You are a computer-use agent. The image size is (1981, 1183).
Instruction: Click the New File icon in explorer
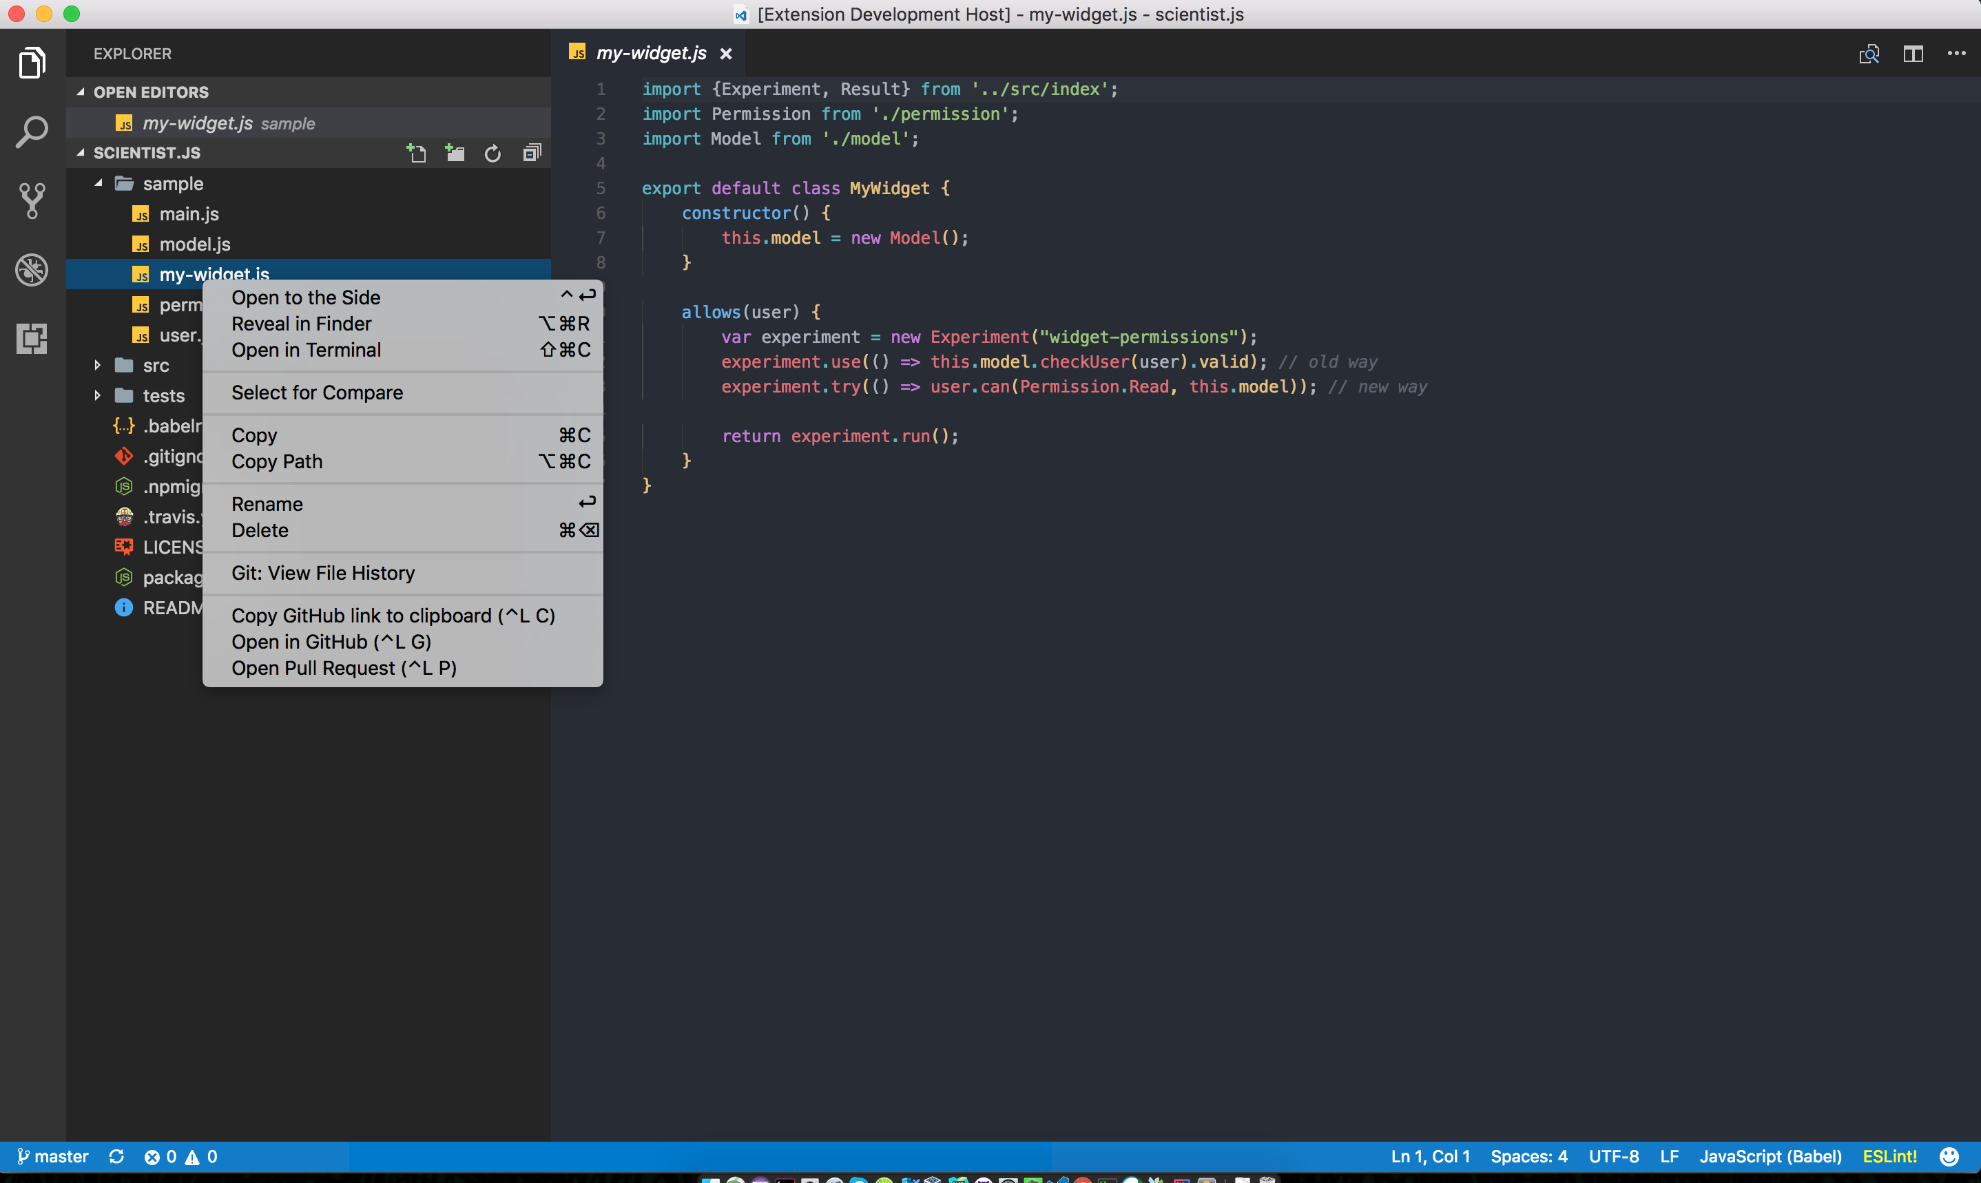pyautogui.click(x=416, y=153)
